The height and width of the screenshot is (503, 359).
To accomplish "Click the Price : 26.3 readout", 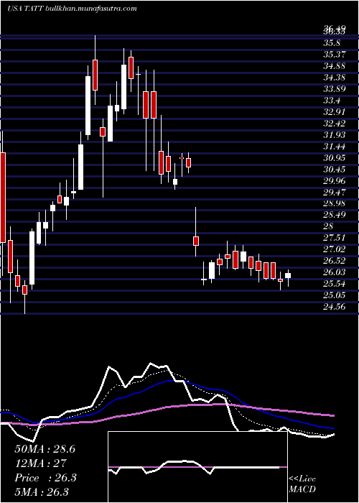I will point(45,478).
